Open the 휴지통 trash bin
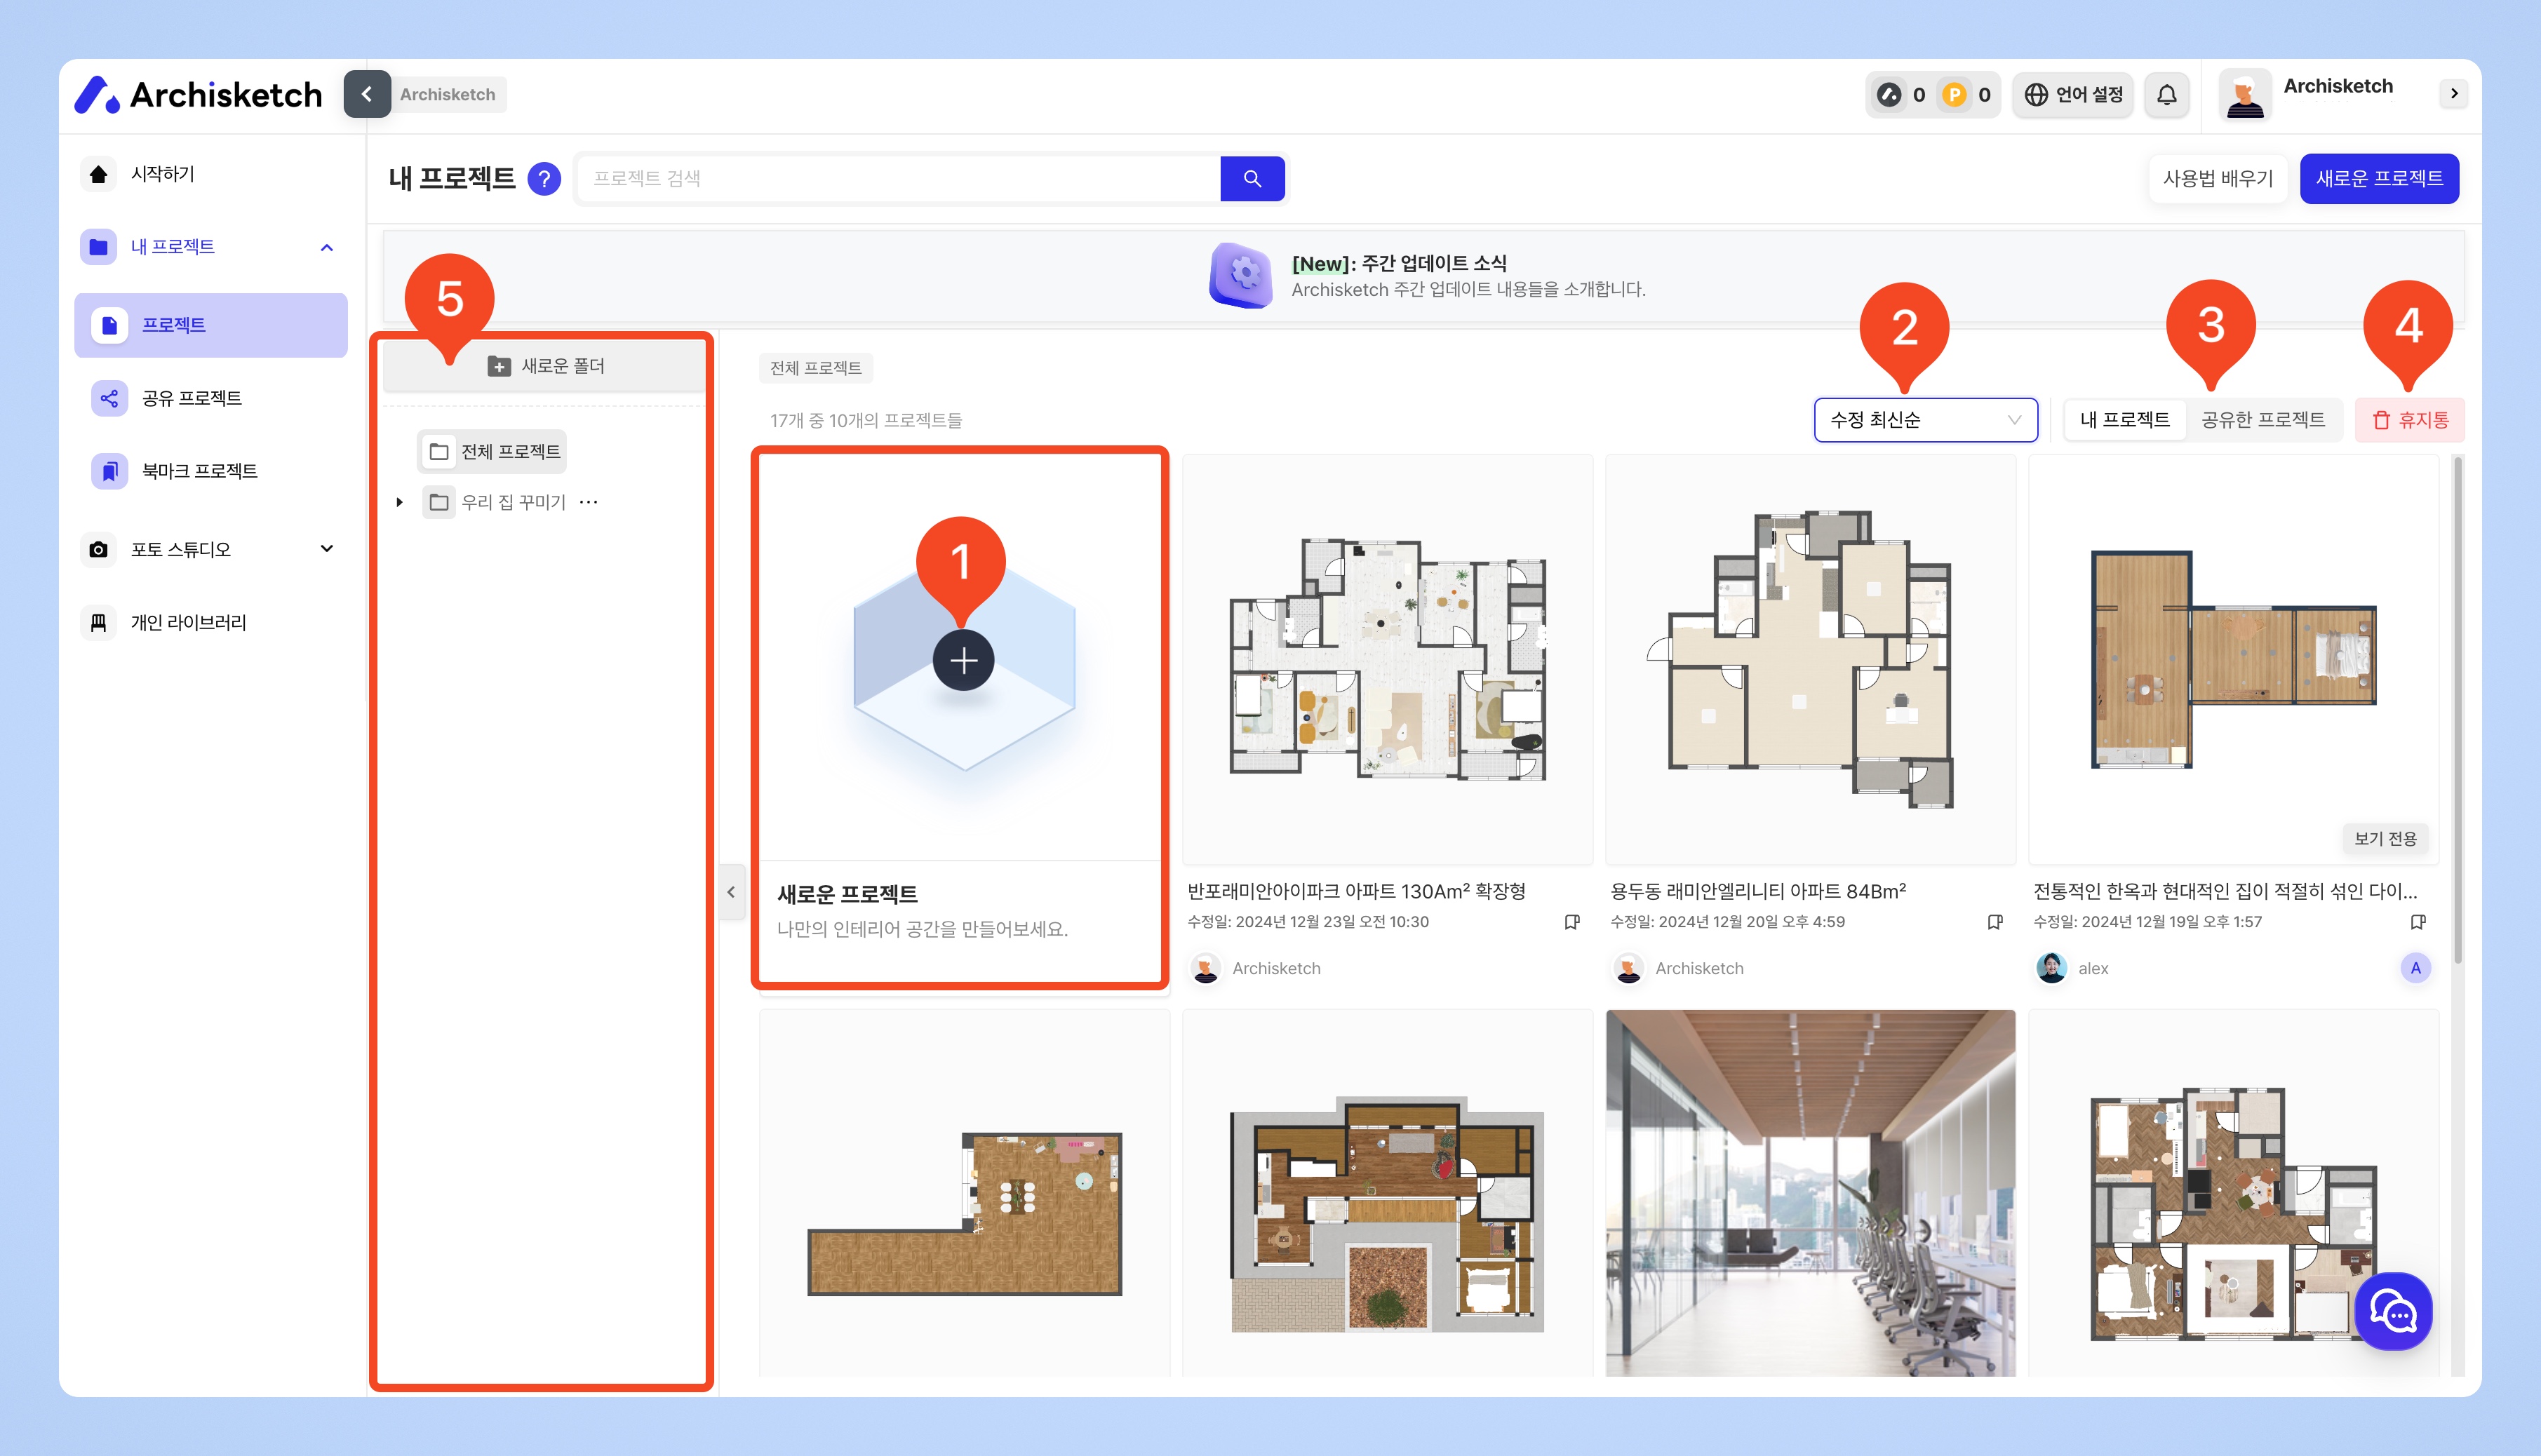 [x=2410, y=420]
